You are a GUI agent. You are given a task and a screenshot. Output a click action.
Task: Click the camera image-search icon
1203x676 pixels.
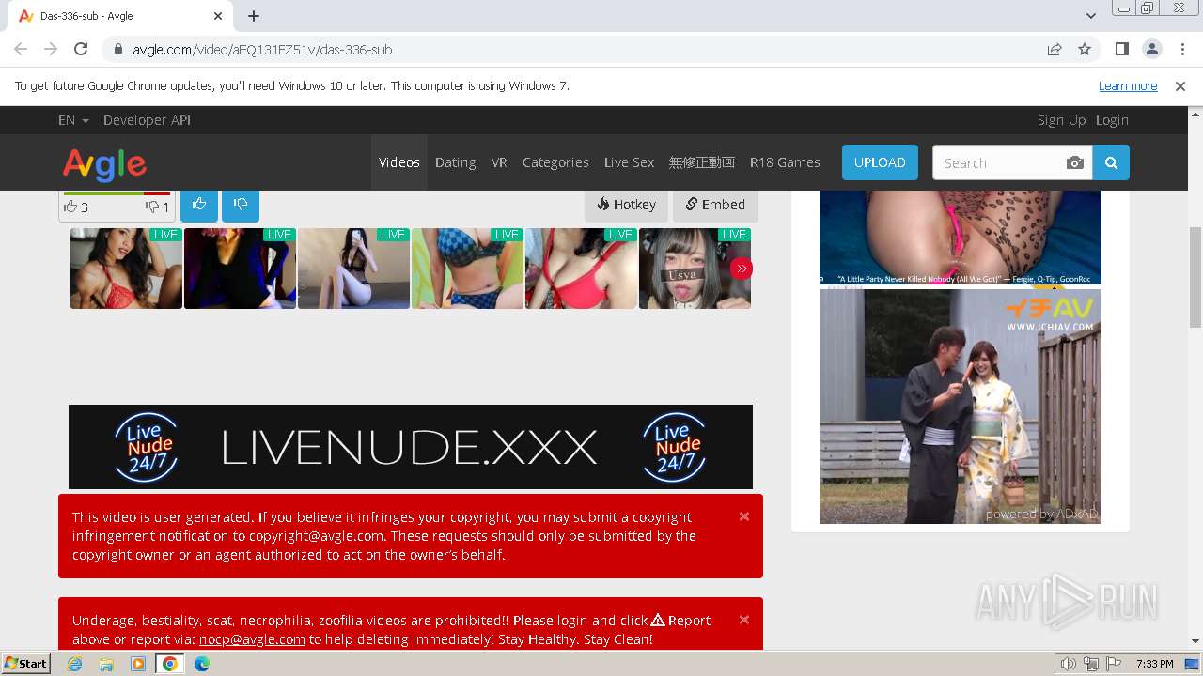tap(1075, 162)
